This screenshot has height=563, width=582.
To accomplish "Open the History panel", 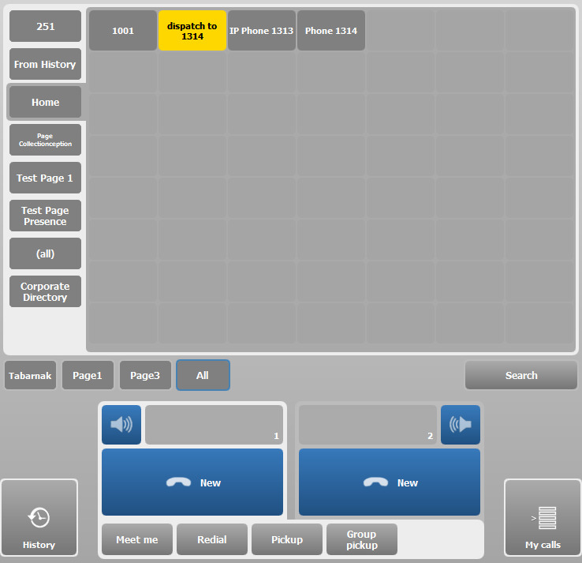I will tap(39, 517).
